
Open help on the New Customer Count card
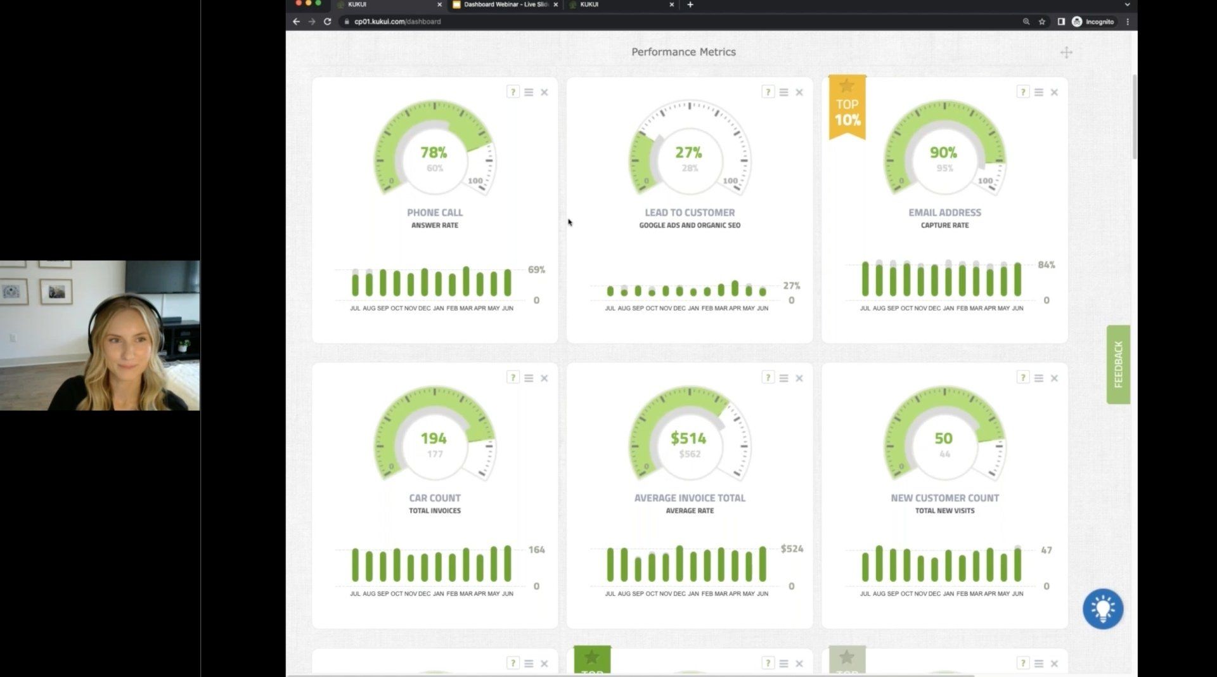pos(1022,377)
